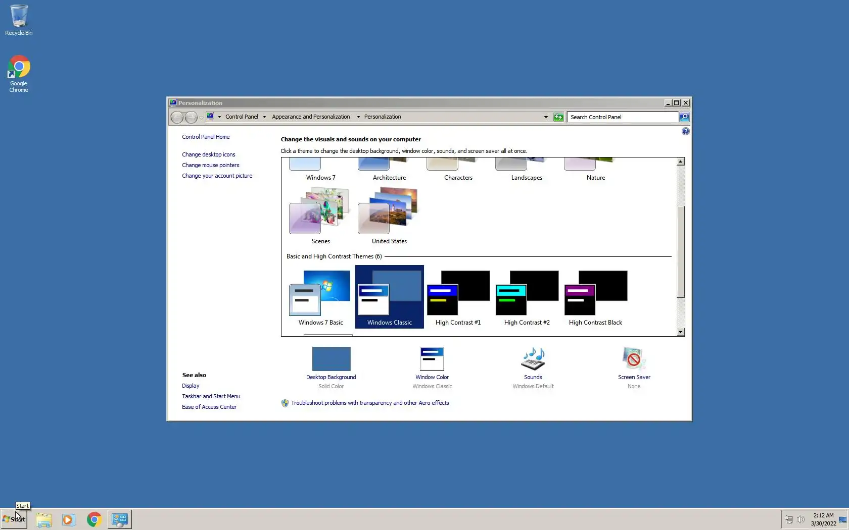The width and height of the screenshot is (849, 530).
Task: Click the Control Panel breadcrumb
Action: coord(242,117)
